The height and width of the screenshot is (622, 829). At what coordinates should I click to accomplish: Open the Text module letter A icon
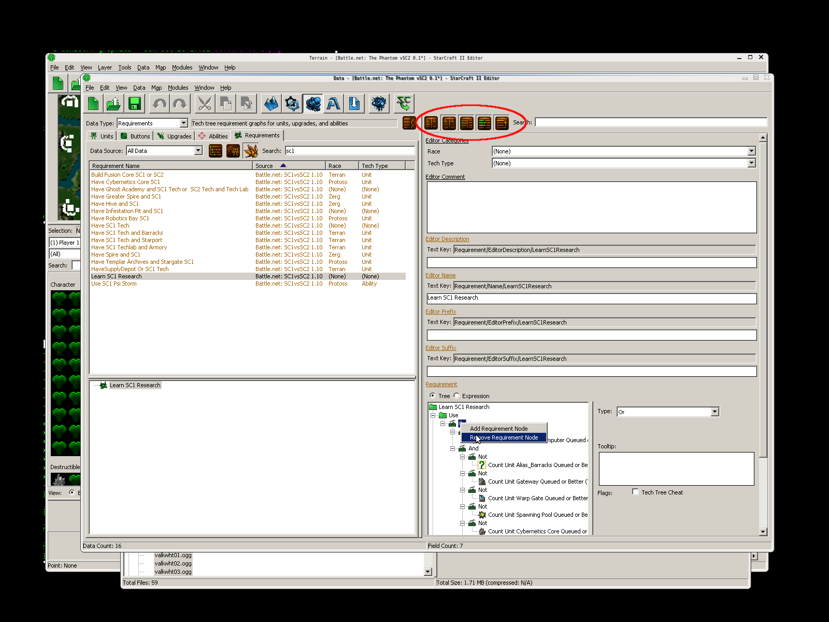click(x=334, y=104)
